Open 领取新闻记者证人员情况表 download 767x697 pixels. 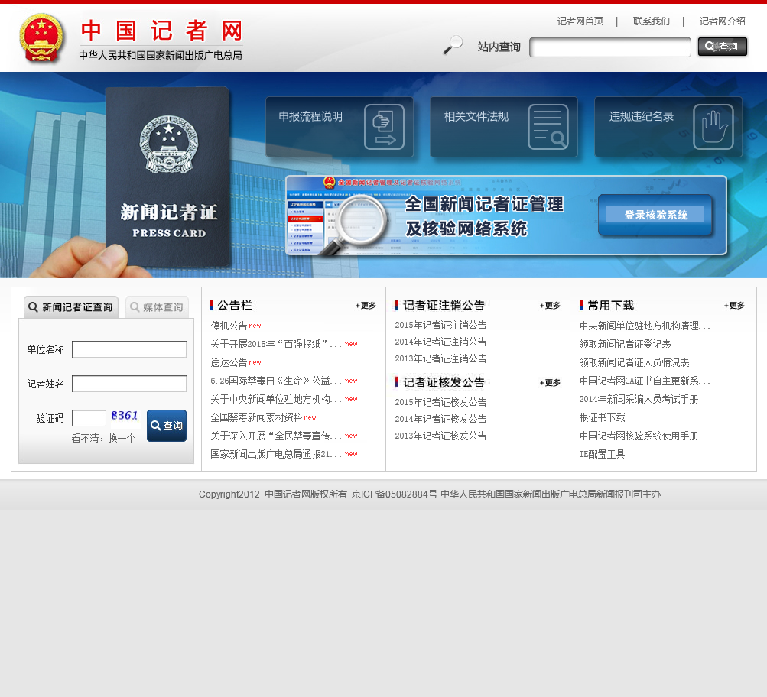(x=635, y=362)
